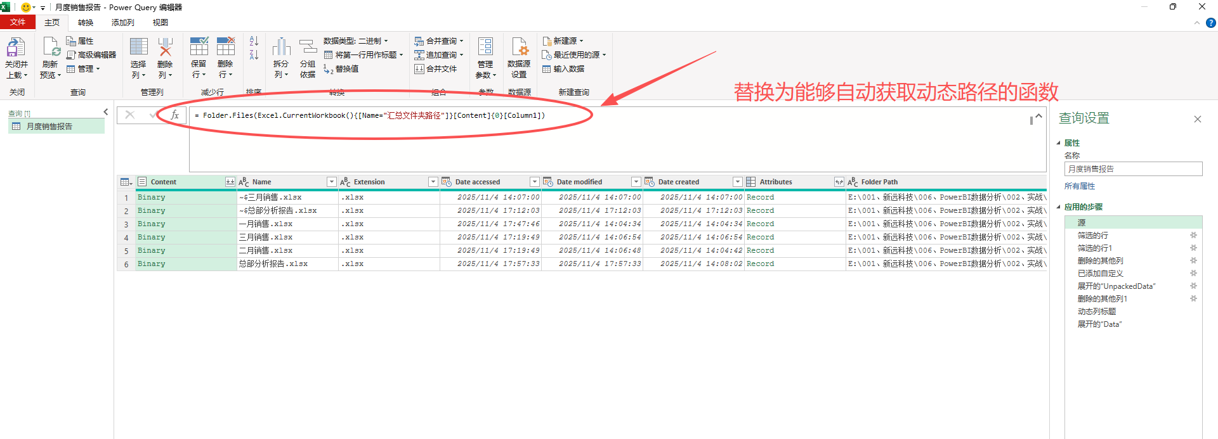Click the Remove Columns (删除列) icon
The height and width of the screenshot is (439, 1218).
point(165,48)
